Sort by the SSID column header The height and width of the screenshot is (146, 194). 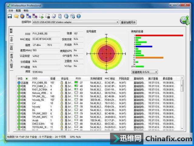pyautogui.click(x=35, y=78)
